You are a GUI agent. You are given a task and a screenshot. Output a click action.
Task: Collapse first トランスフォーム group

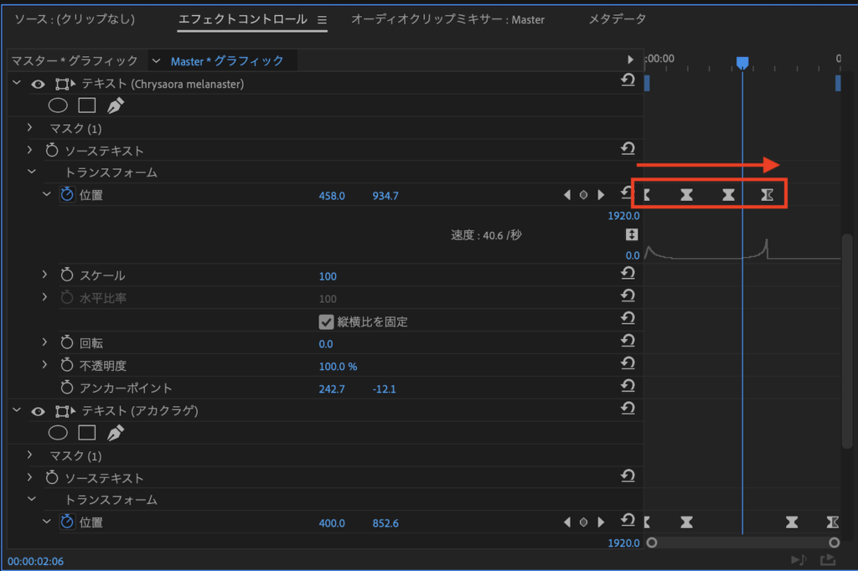(x=32, y=172)
